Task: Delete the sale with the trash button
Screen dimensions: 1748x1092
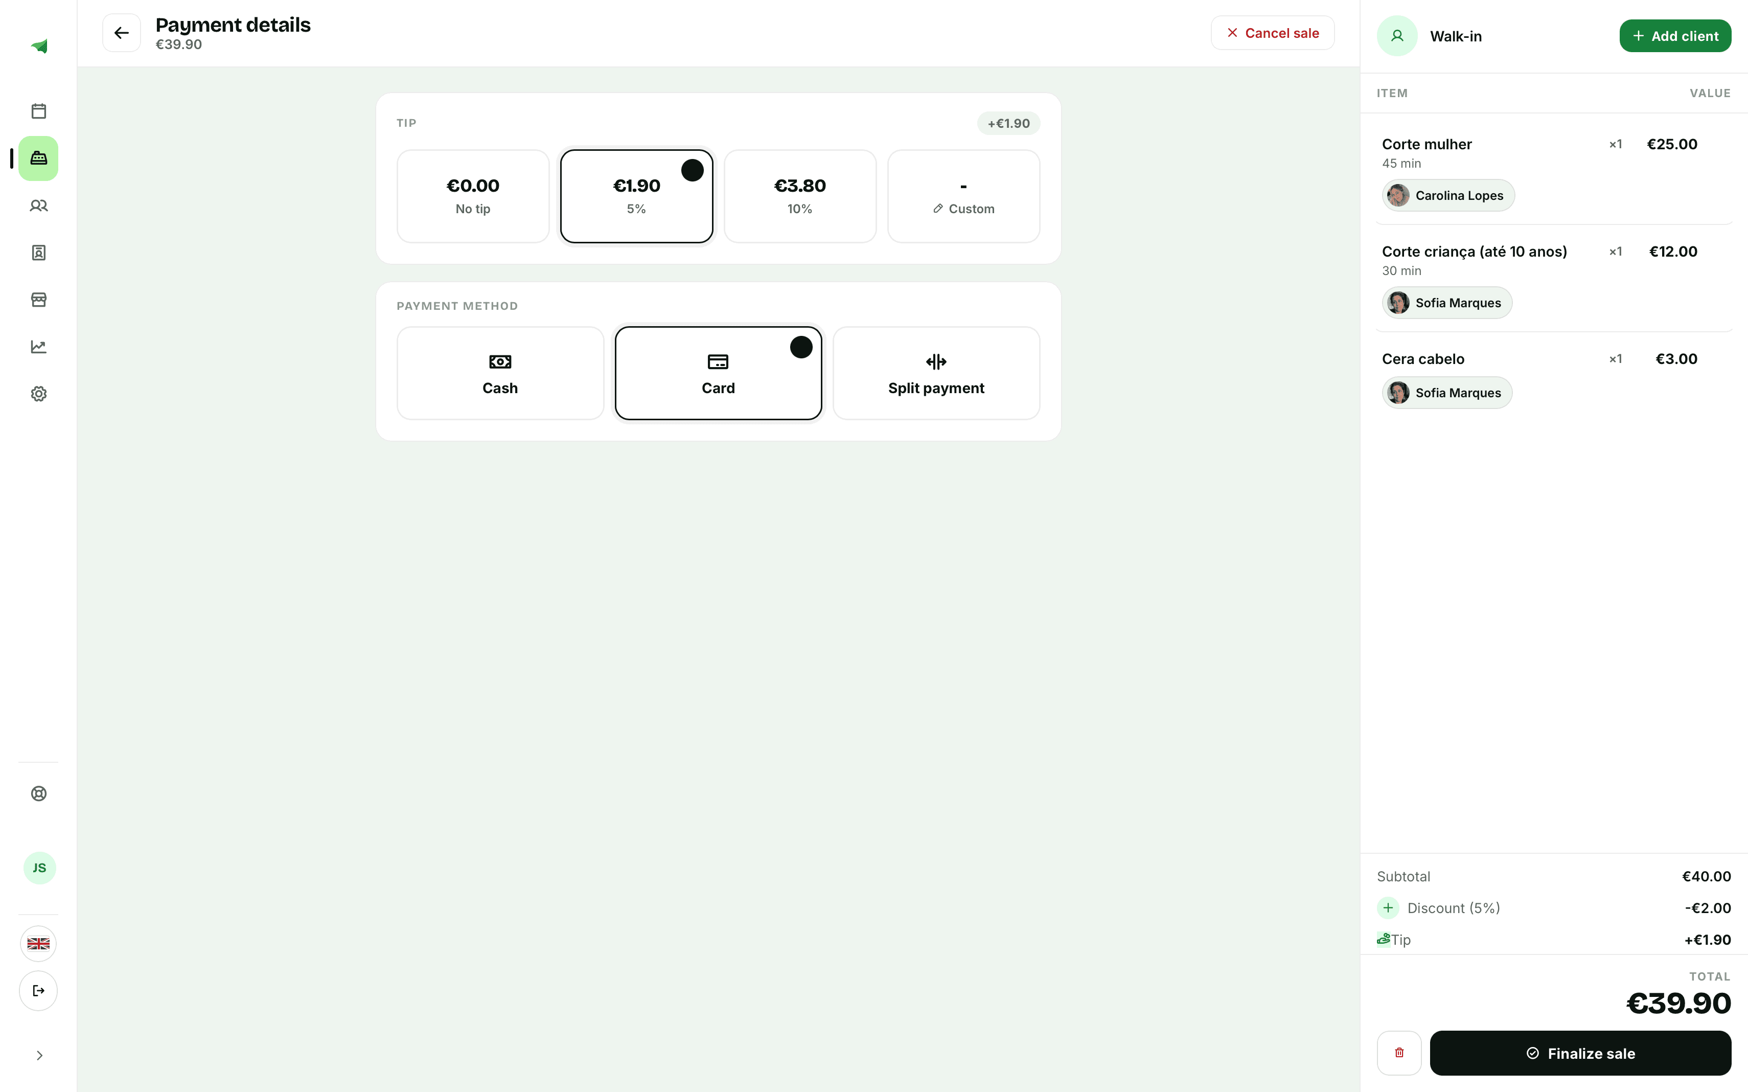Action: pyautogui.click(x=1399, y=1053)
